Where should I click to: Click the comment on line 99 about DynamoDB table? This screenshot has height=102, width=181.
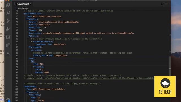pyautogui.click(x=63, y=84)
